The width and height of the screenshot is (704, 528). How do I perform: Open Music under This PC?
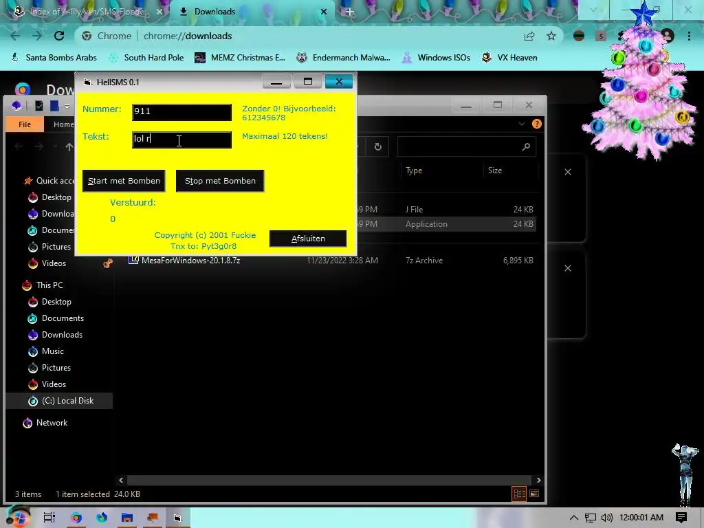(52, 351)
